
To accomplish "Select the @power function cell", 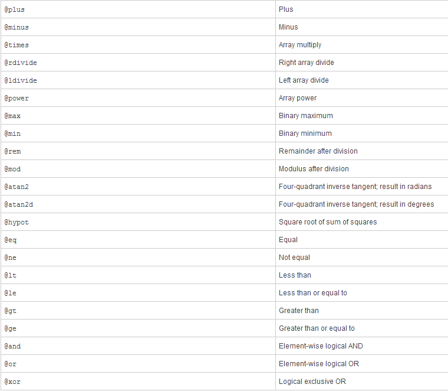I will pyautogui.click(x=139, y=98).
